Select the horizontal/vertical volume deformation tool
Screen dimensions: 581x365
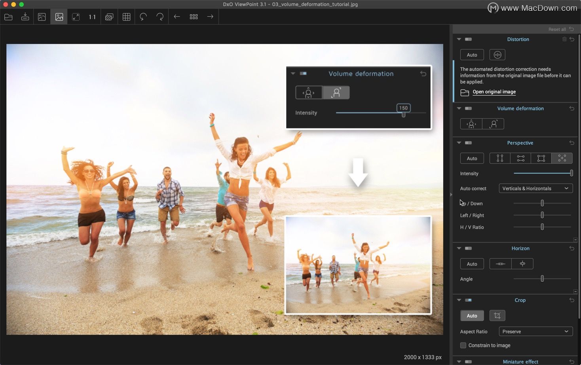pyautogui.click(x=471, y=124)
